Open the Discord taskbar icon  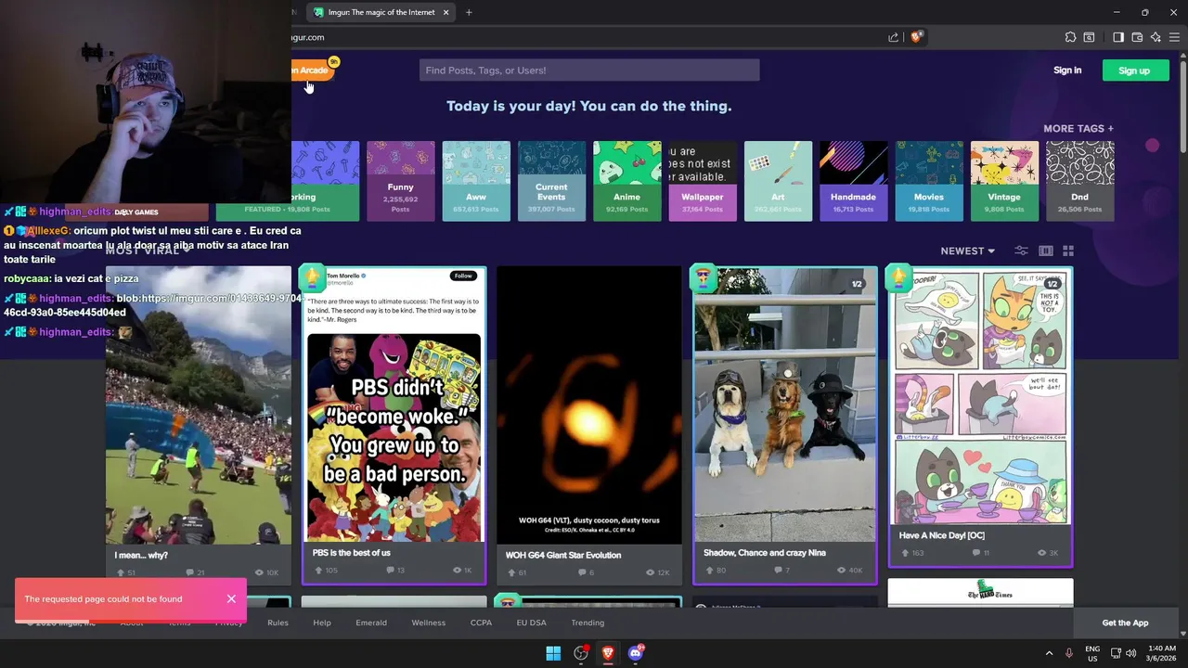pyautogui.click(x=636, y=653)
